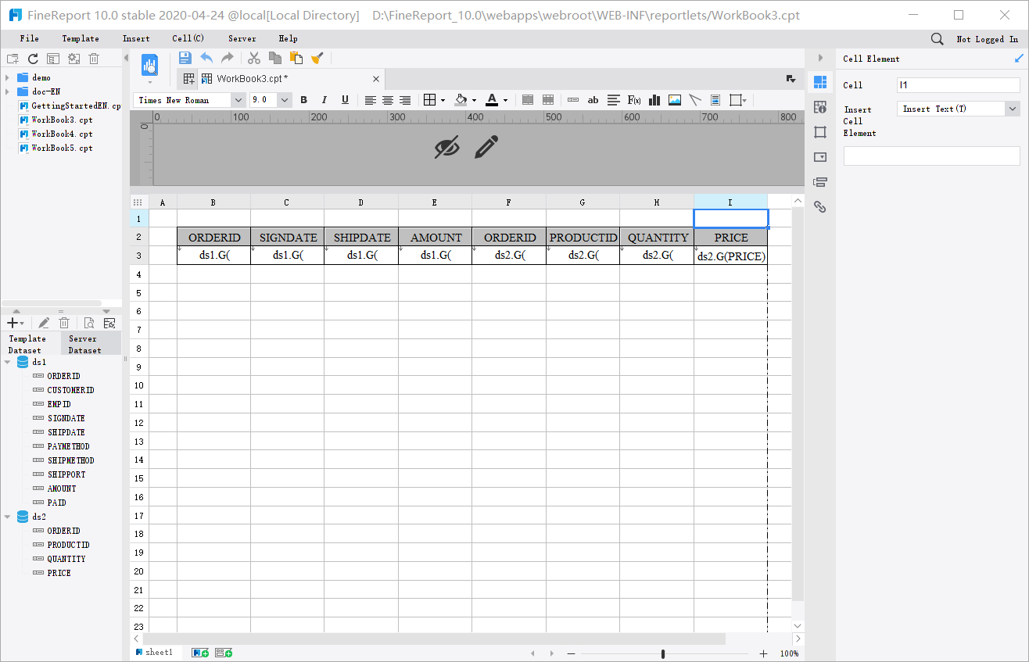Collapse the ds1 dataset tree
Viewport: 1029px width, 662px height.
pos(6,362)
